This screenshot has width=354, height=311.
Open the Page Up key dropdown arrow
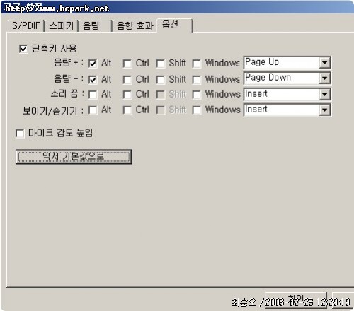[325, 63]
